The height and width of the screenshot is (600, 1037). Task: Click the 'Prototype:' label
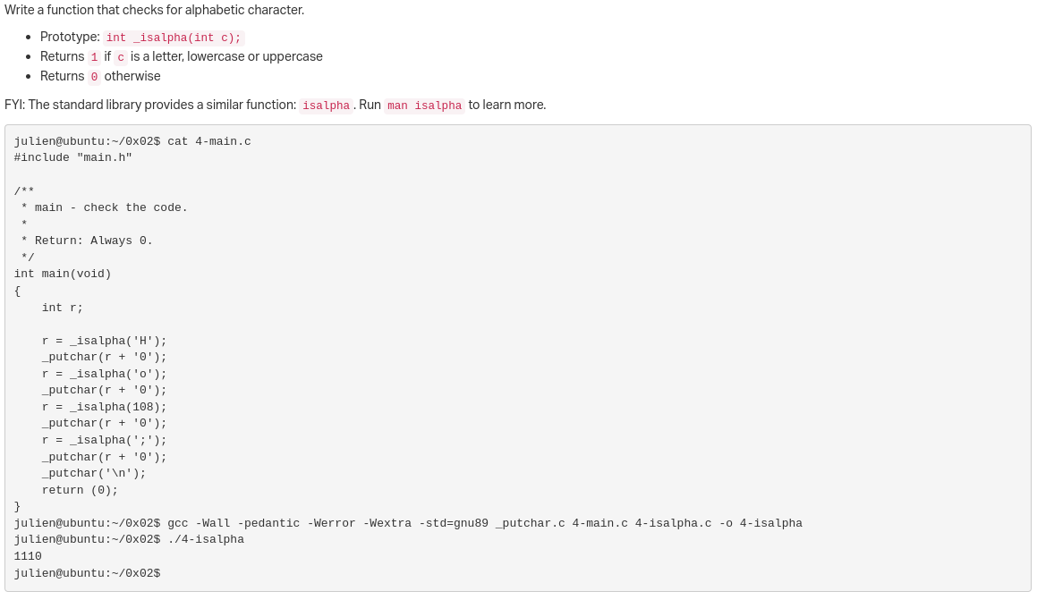click(x=70, y=37)
